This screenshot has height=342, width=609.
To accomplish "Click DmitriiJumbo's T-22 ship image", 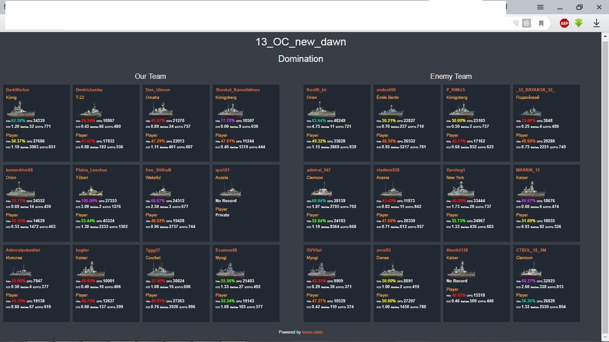I will point(91,109).
